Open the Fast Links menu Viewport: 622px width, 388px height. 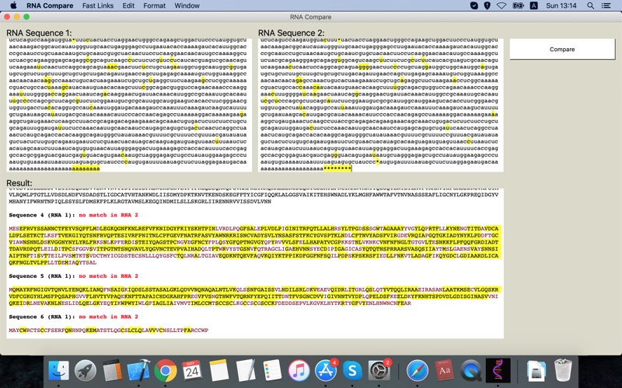98,5
